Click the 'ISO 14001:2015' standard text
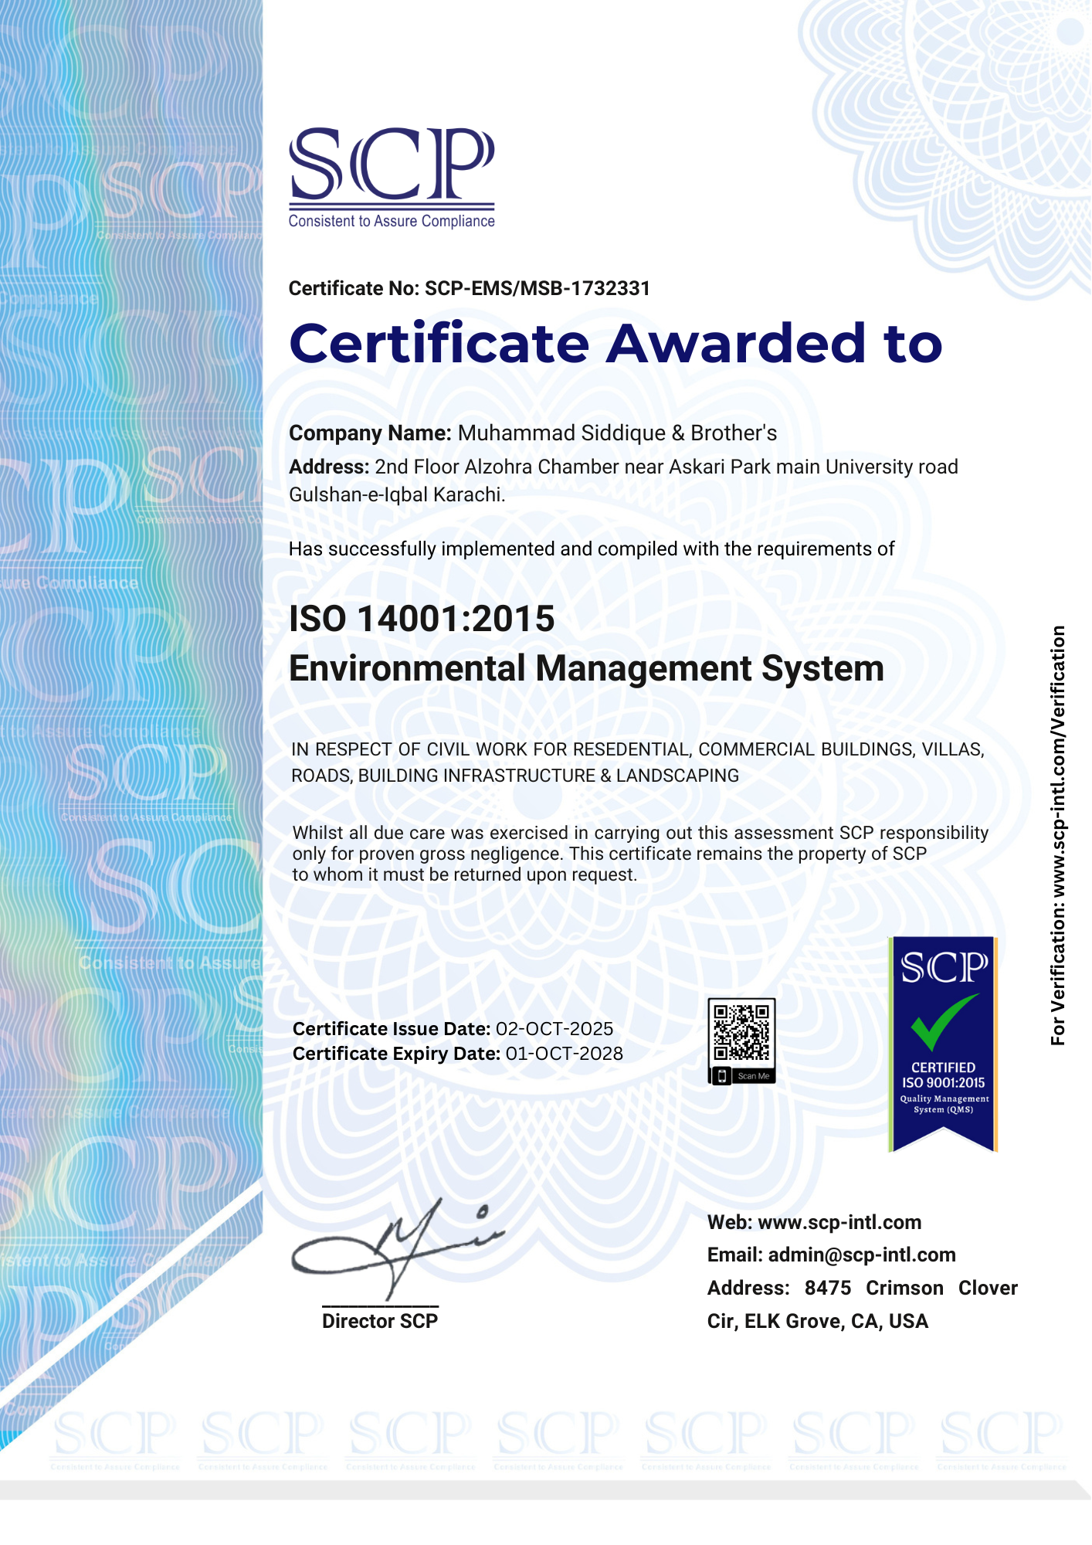This screenshot has height=1545, width=1092. tap(422, 619)
